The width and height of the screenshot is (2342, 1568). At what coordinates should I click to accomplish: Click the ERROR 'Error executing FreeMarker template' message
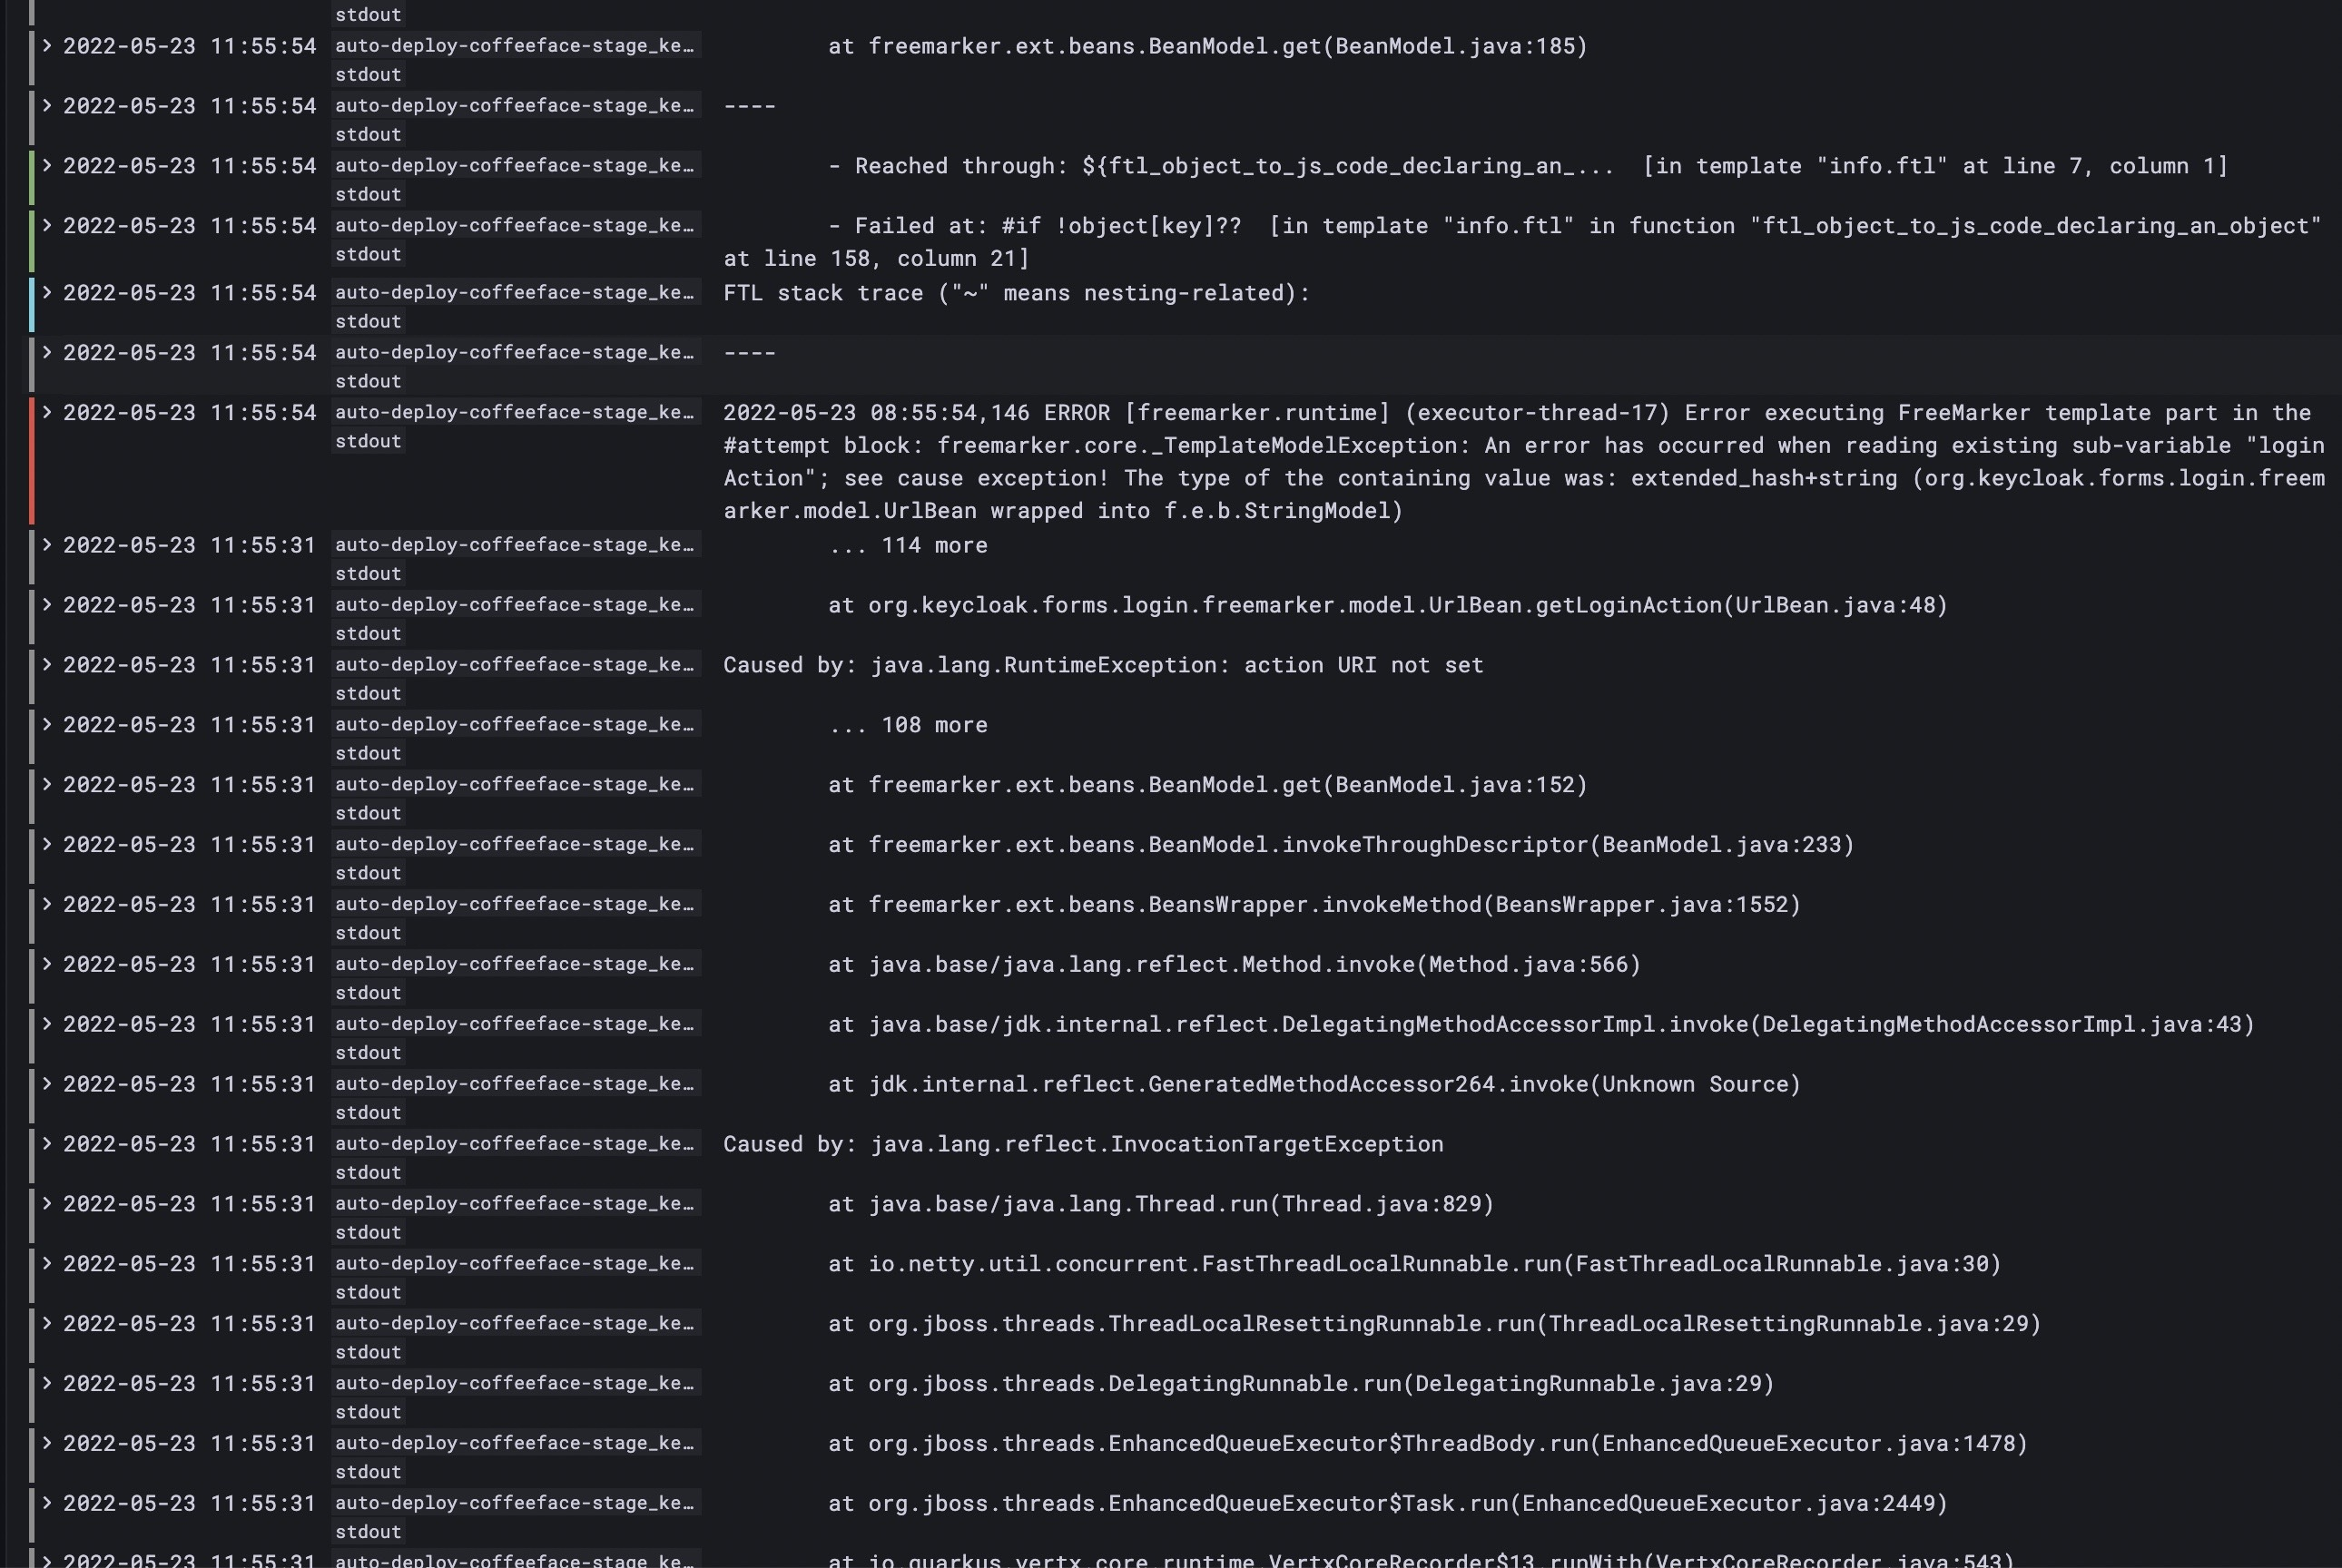[x=1523, y=461]
